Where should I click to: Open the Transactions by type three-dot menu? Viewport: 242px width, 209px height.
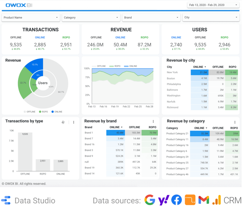[74, 122]
